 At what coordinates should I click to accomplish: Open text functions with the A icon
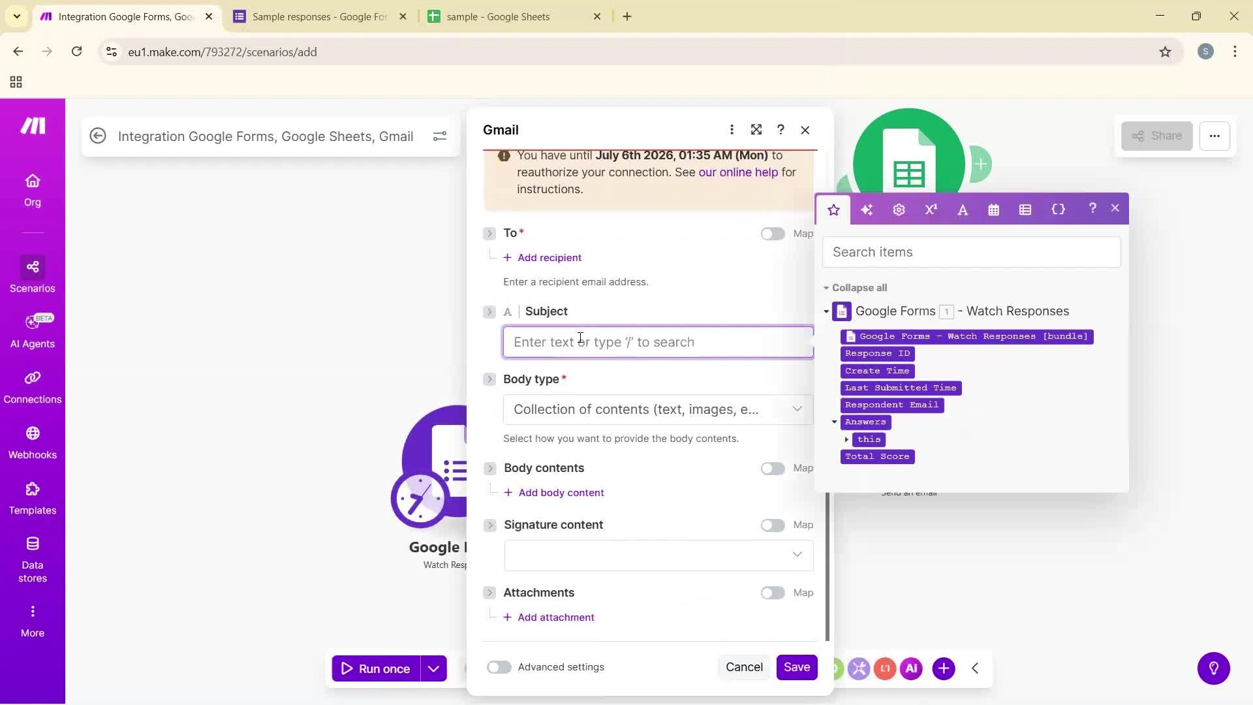(x=963, y=209)
